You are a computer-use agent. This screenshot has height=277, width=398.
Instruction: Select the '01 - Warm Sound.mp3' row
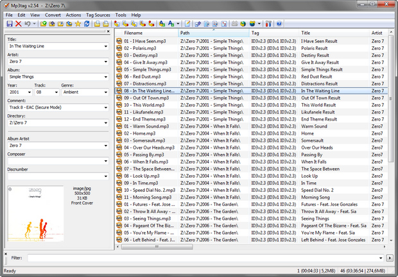(x=251, y=126)
